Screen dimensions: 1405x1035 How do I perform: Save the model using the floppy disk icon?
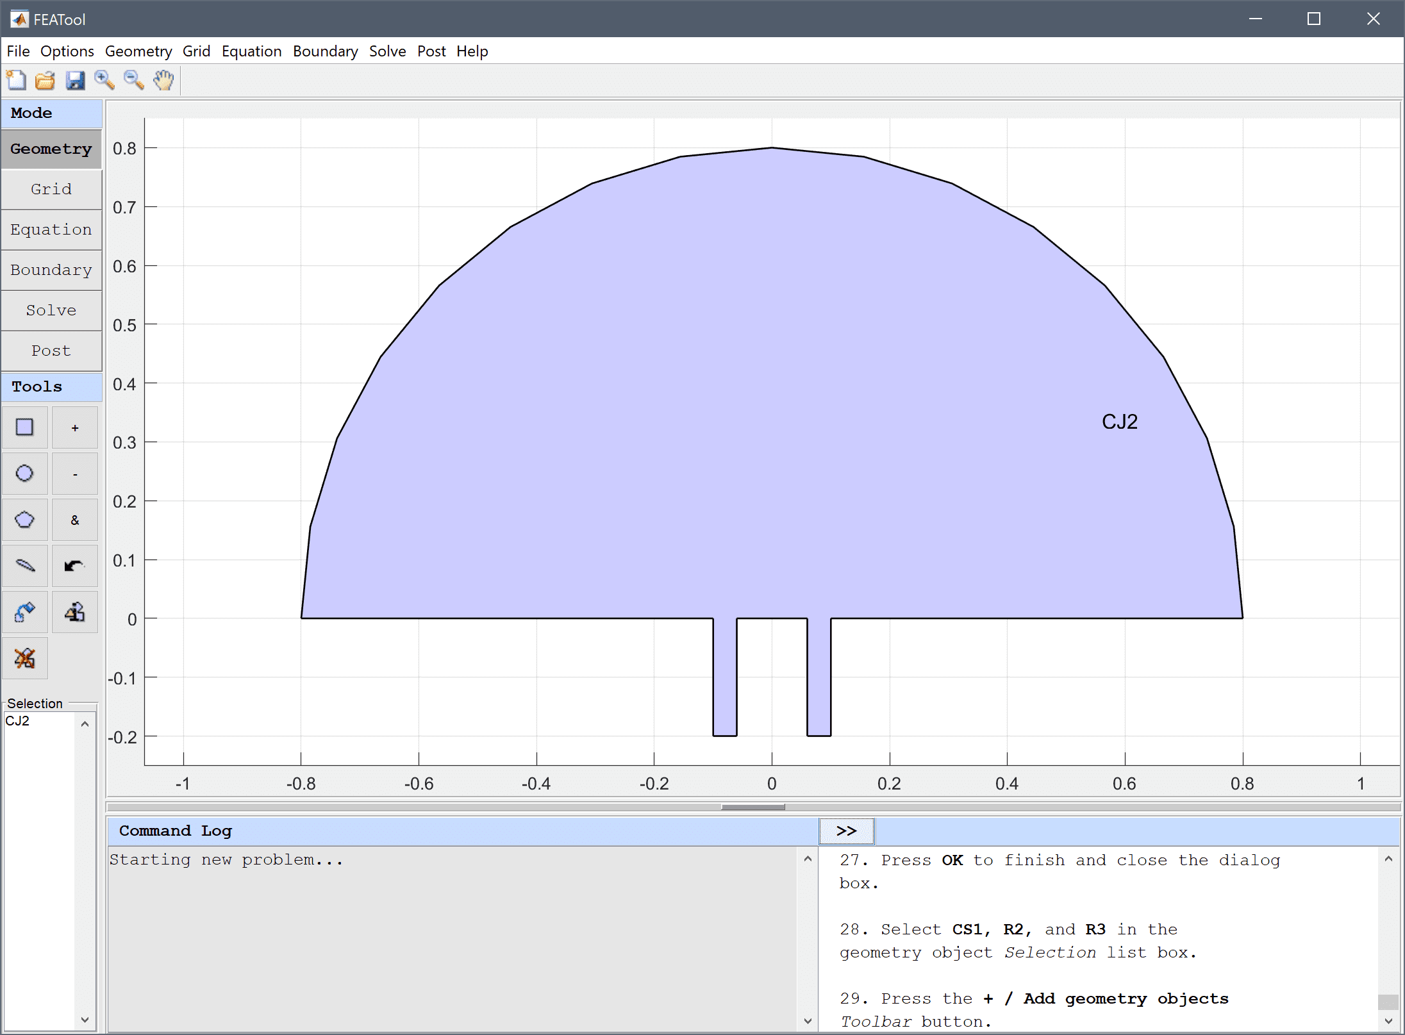click(x=75, y=80)
